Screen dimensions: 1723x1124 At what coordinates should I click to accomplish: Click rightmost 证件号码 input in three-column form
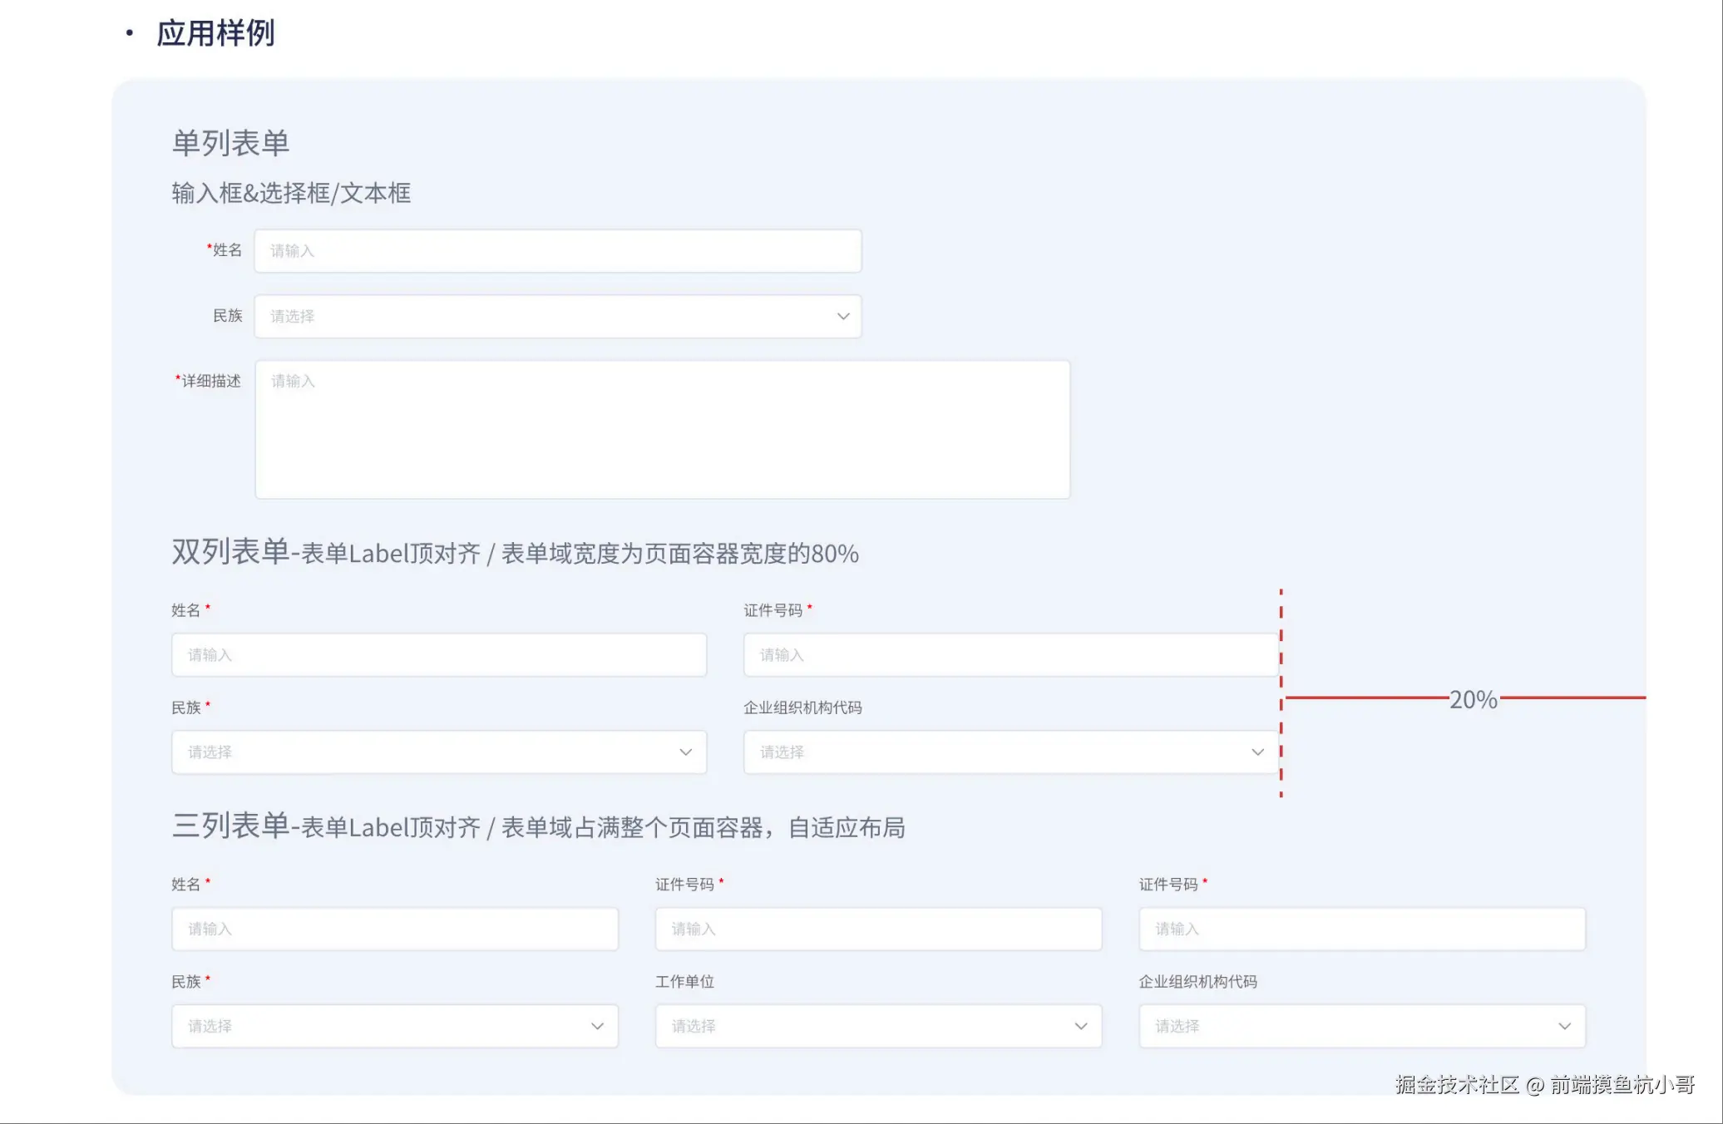[1361, 929]
